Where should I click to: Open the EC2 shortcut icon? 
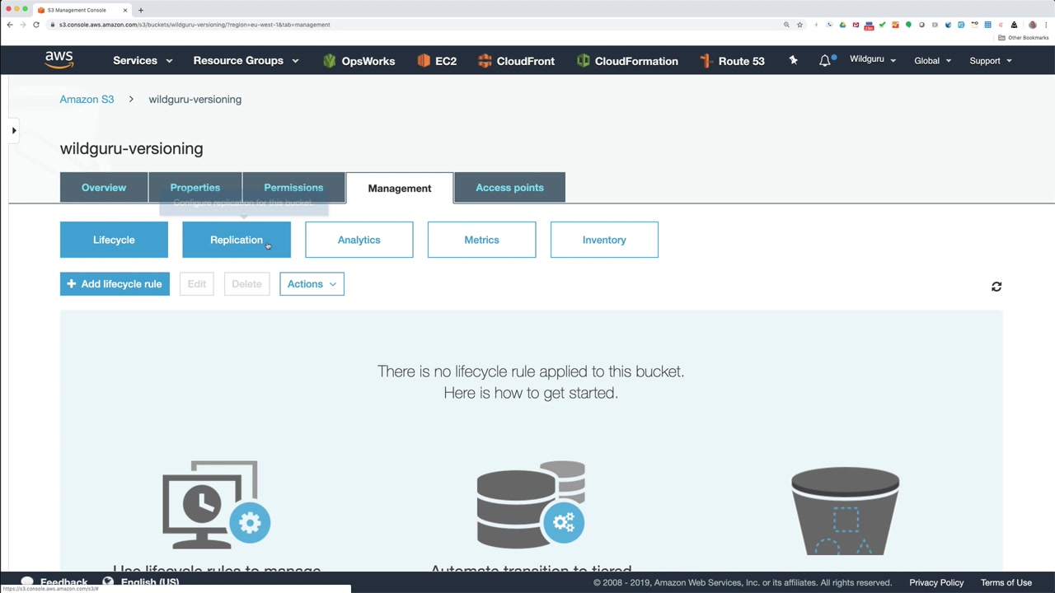[x=424, y=61]
